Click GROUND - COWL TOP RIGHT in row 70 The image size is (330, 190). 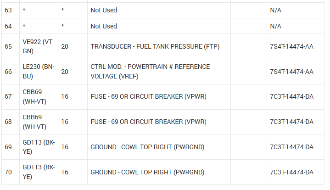[147, 173]
